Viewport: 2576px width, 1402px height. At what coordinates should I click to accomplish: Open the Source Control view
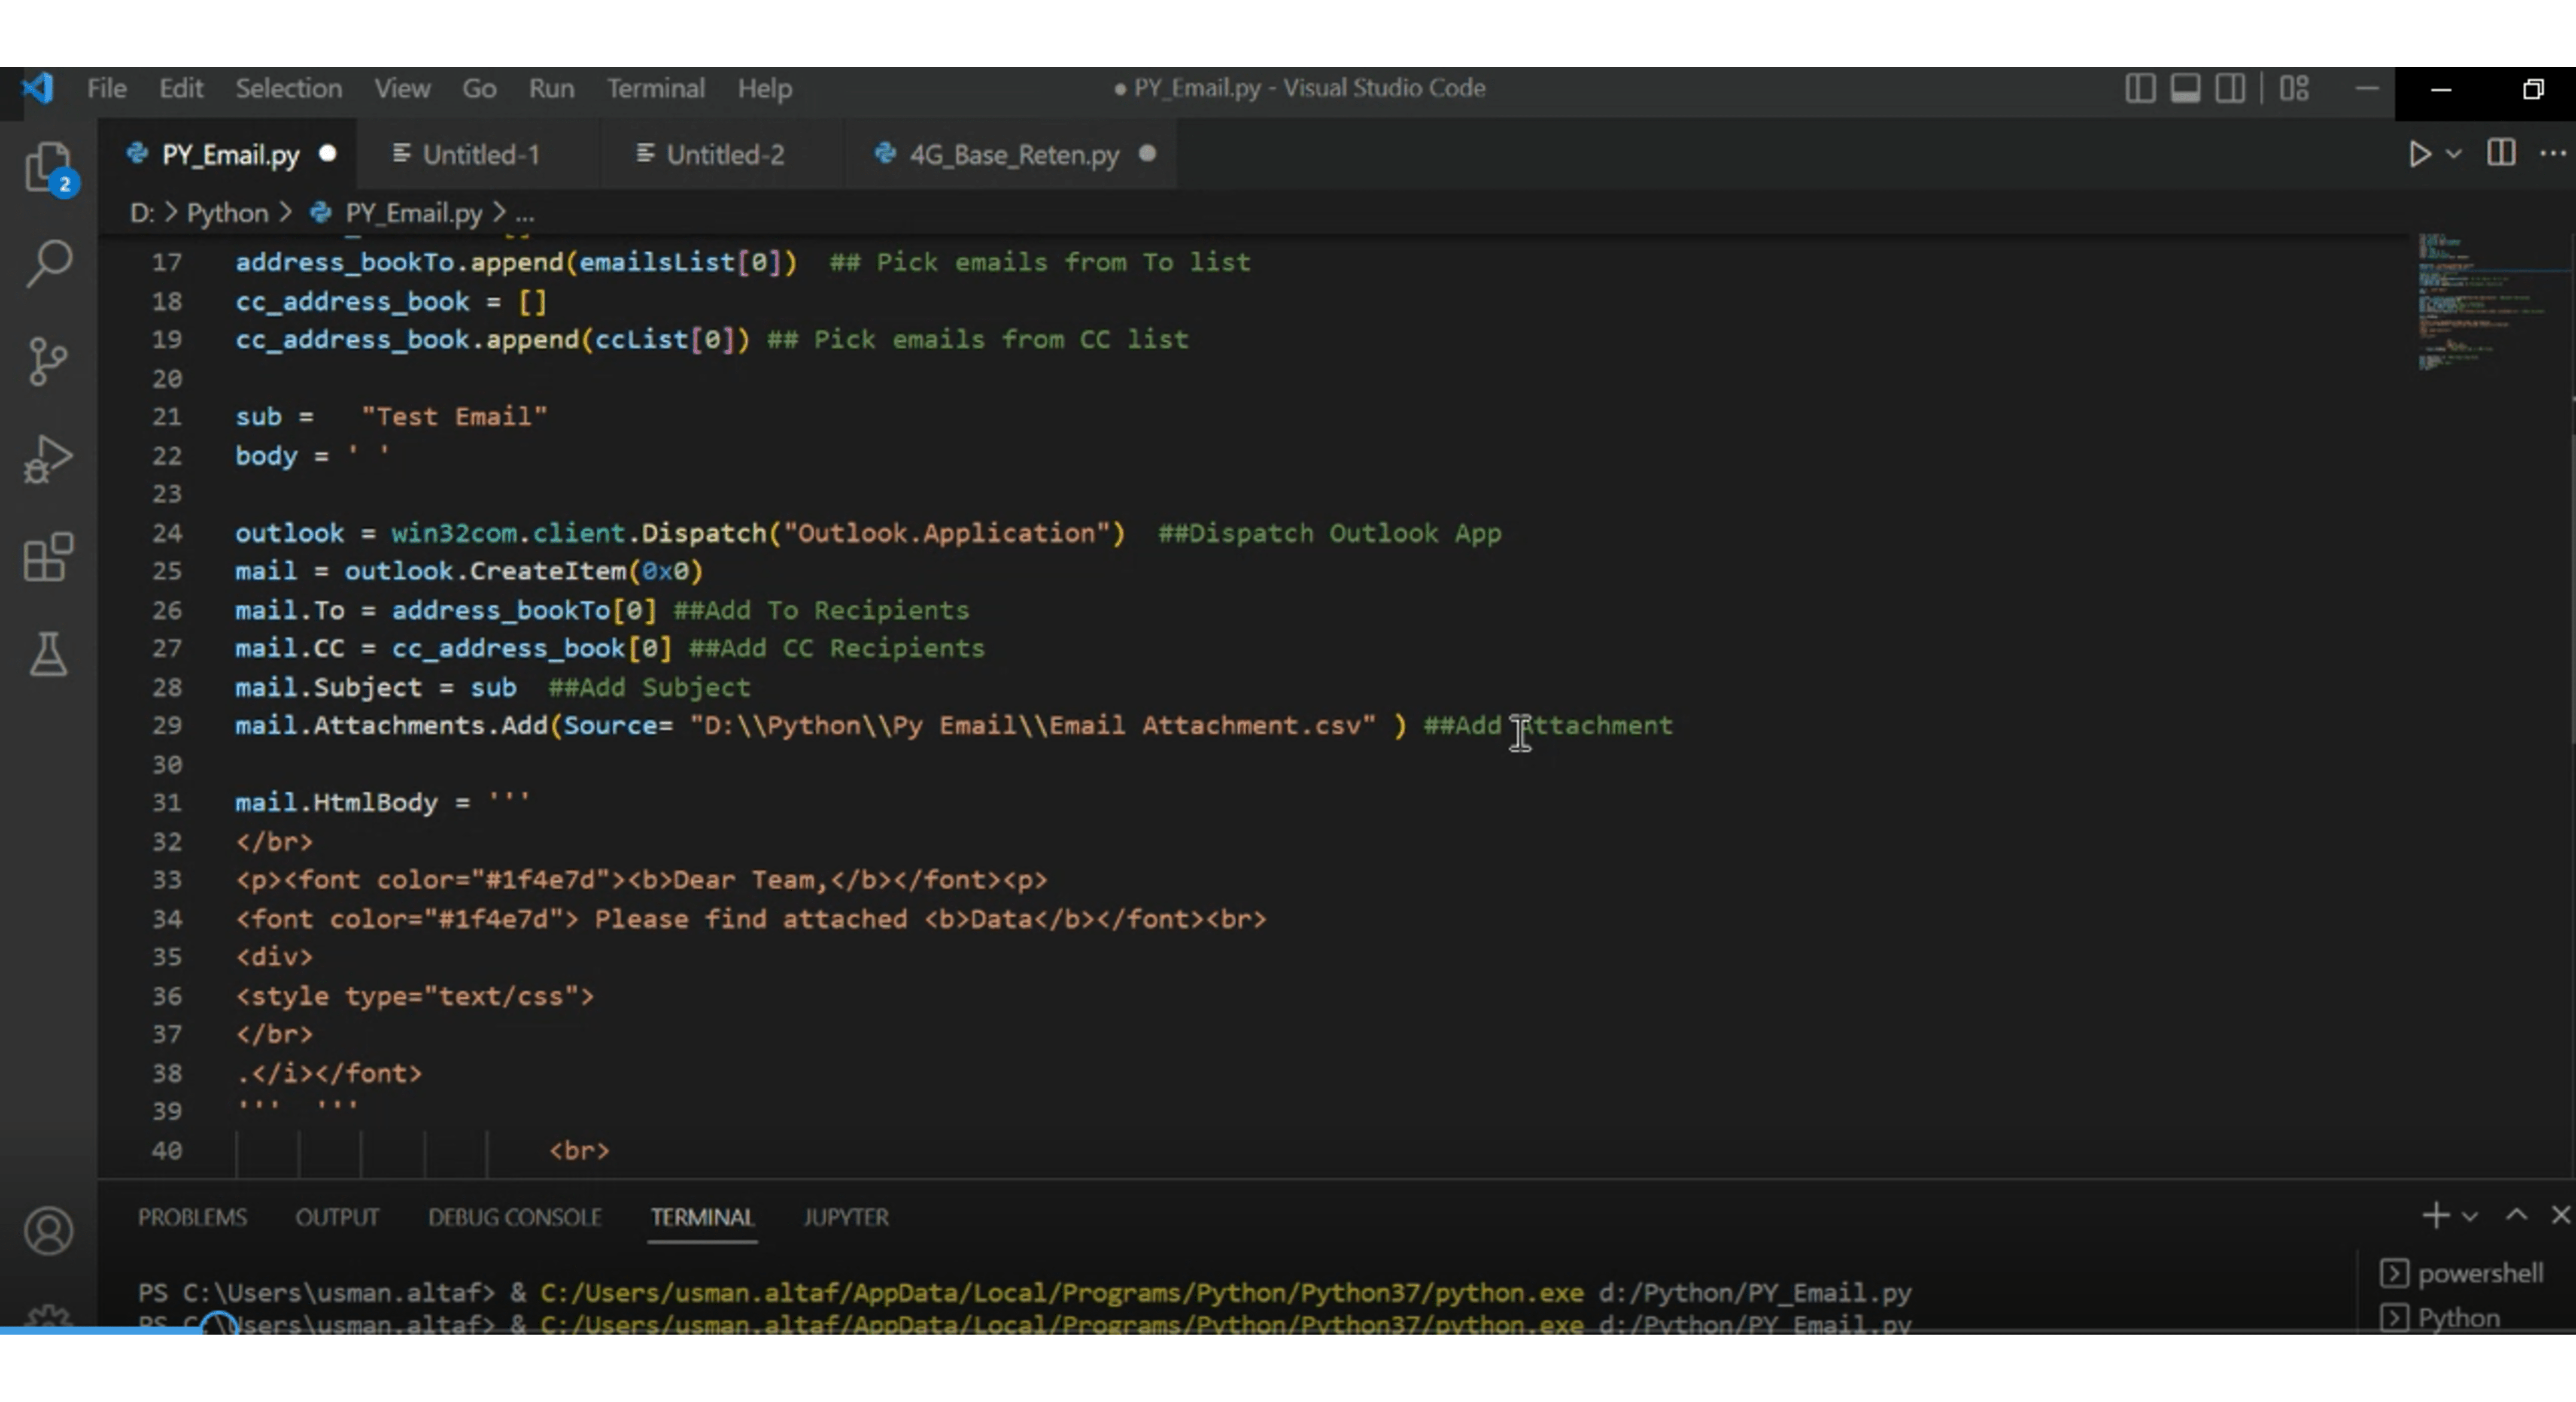[48, 361]
